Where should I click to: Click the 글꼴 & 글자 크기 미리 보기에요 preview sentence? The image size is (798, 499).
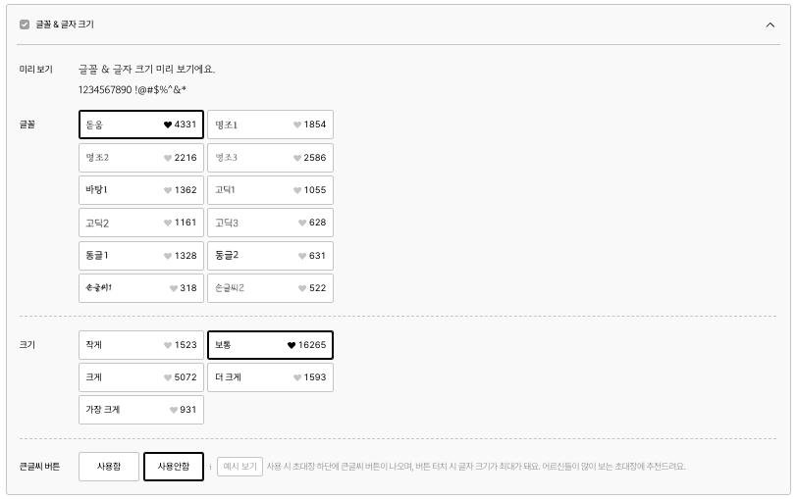tap(146, 69)
